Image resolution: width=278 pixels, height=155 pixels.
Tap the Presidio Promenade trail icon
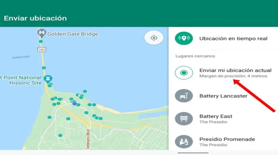[x=184, y=142]
